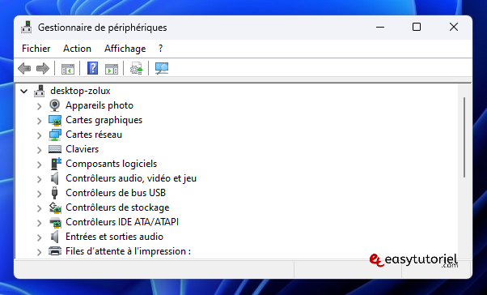Click the Composants logiciels icon

56,164
